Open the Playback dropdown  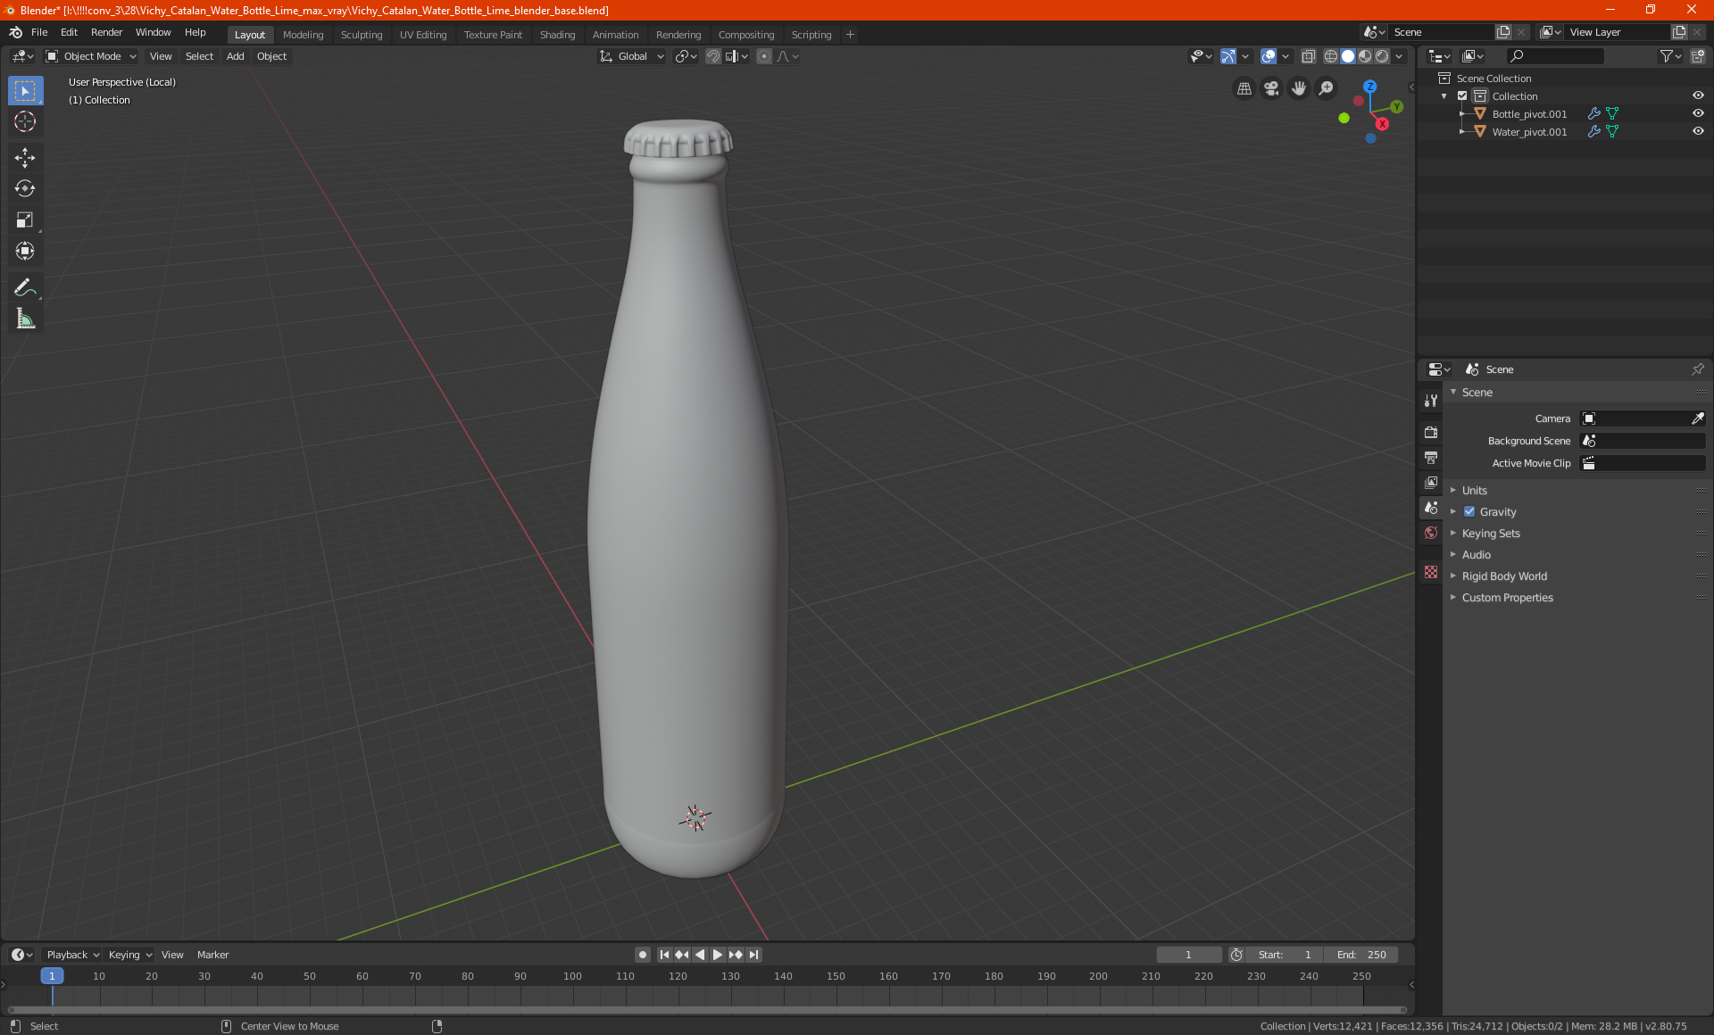pos(72,955)
